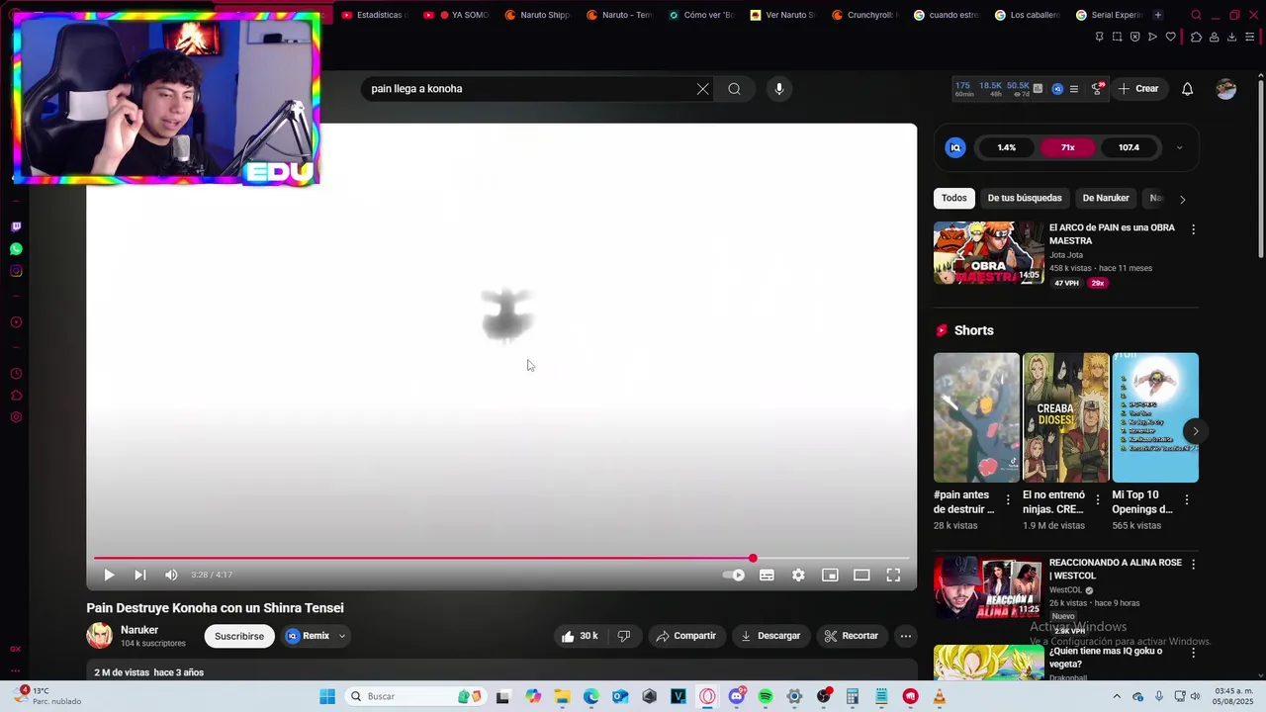Play the paused YouTube video
Image resolution: width=1266 pixels, height=712 pixels.
[109, 575]
